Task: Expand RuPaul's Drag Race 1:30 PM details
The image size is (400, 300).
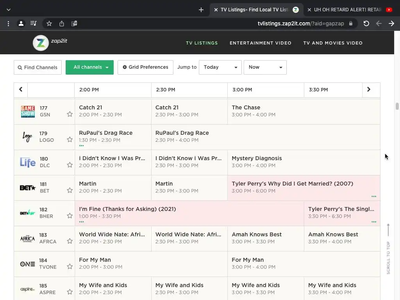Action: tap(81, 146)
